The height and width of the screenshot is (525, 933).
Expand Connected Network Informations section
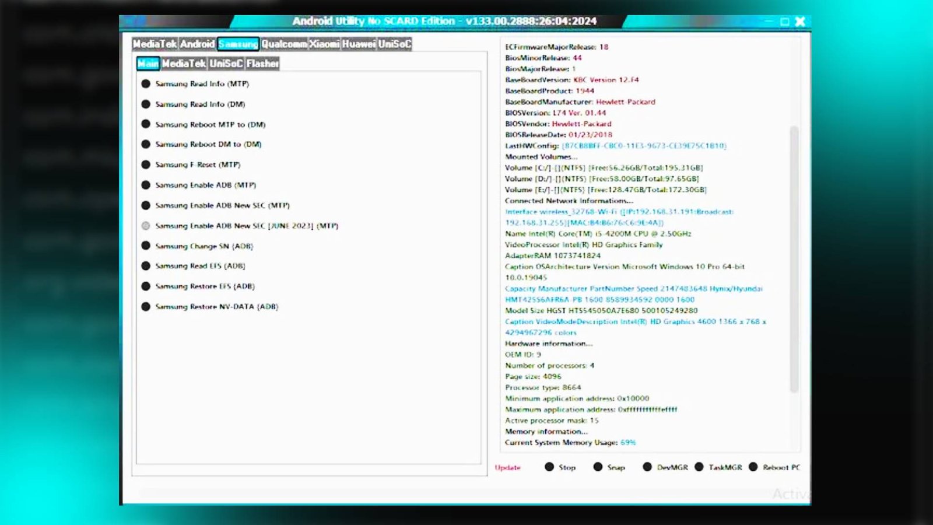coord(569,201)
